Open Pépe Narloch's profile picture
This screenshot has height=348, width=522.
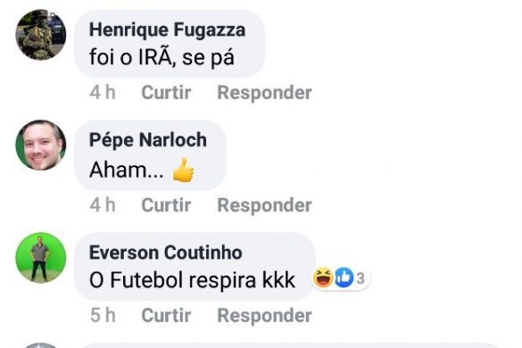[x=41, y=145]
